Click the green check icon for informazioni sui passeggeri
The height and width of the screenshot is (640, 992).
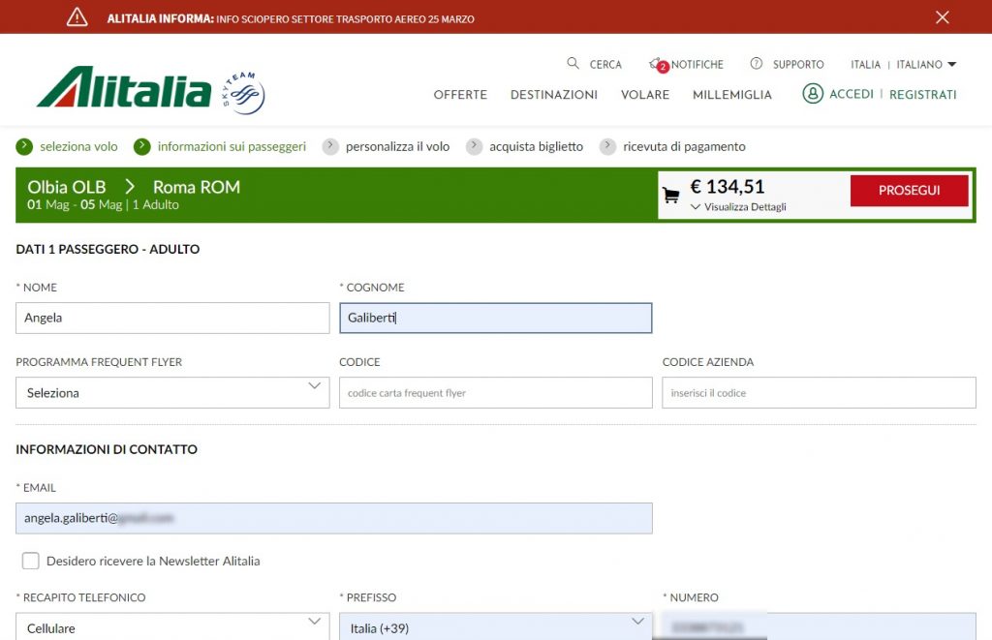tap(141, 147)
